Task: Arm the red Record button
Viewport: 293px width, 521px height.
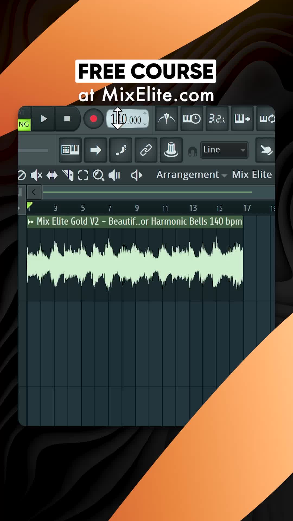Action: (x=94, y=119)
